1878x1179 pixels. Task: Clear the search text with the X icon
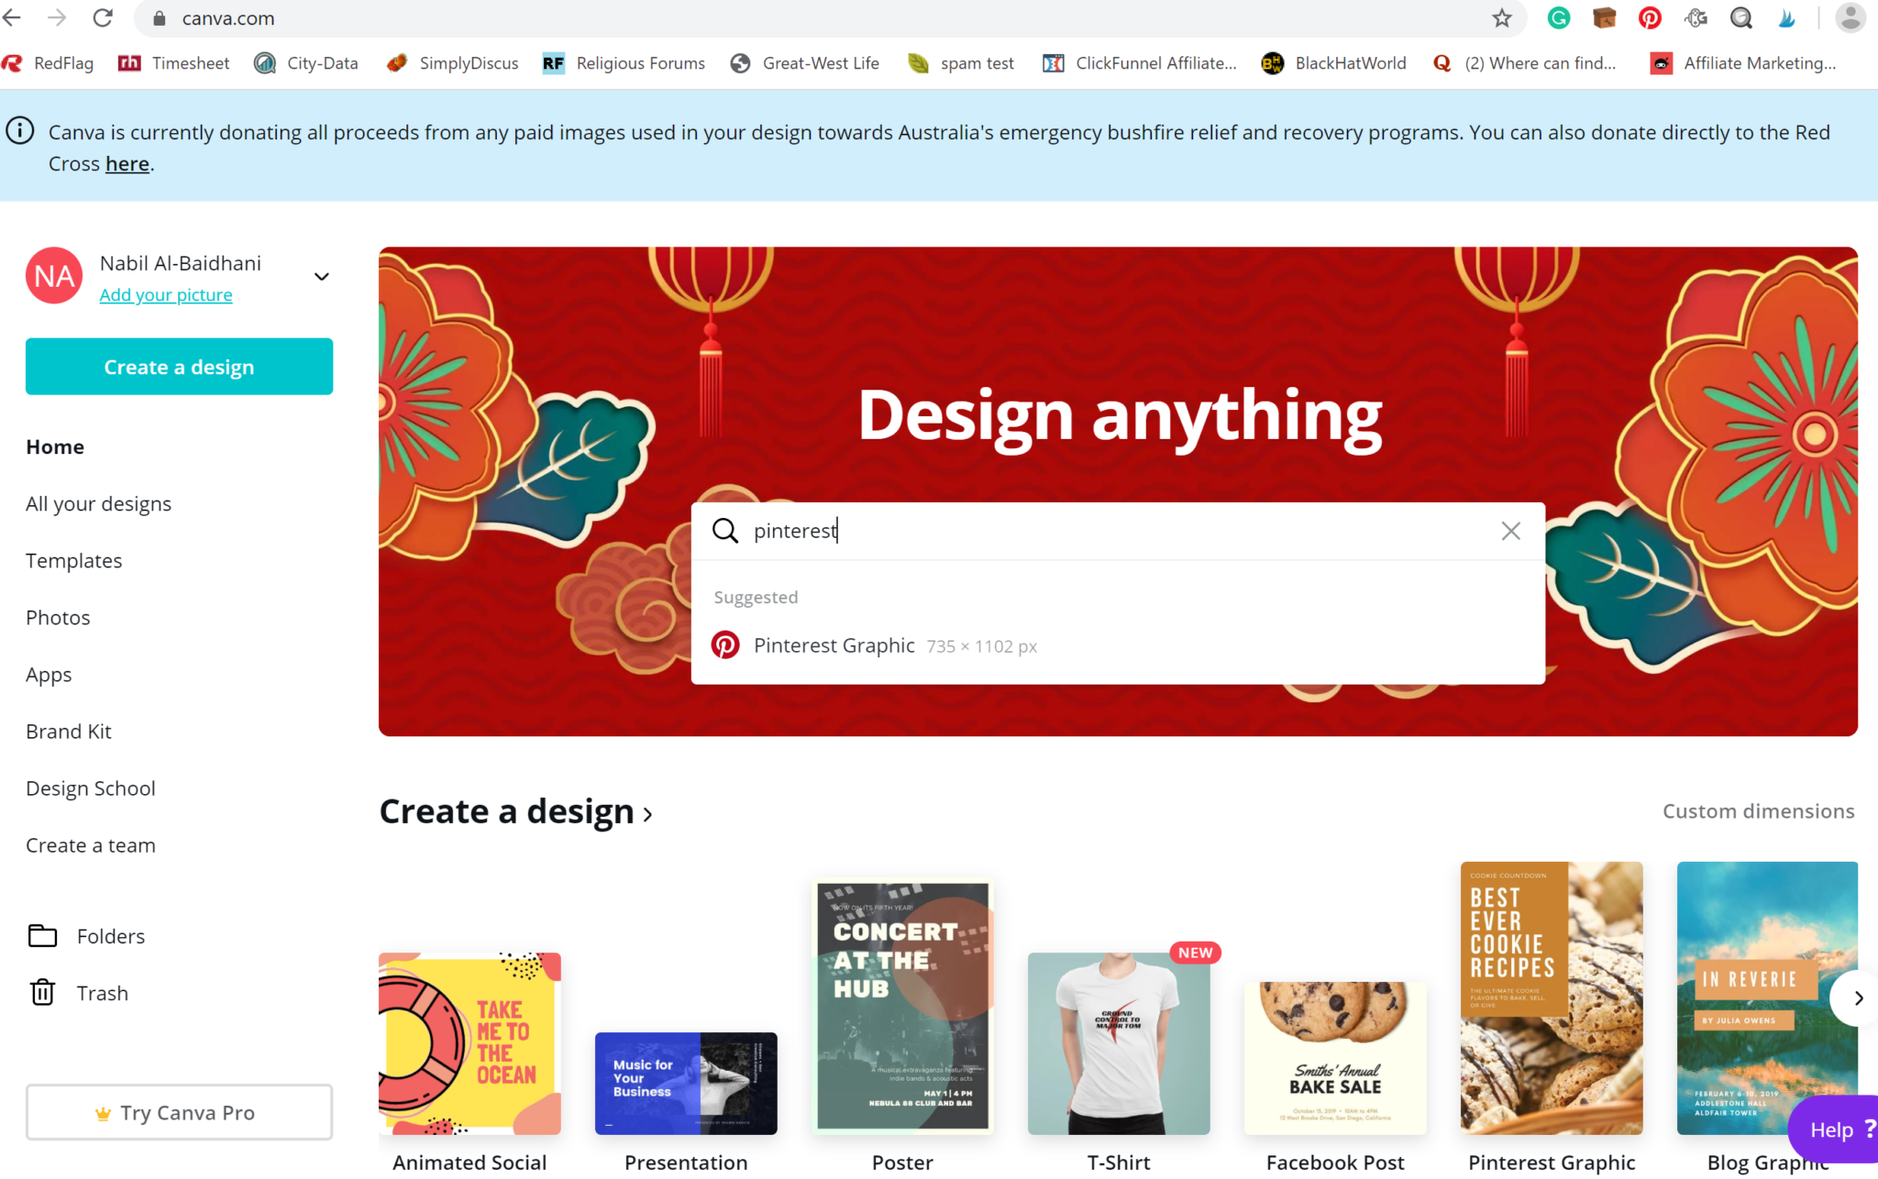1510,531
